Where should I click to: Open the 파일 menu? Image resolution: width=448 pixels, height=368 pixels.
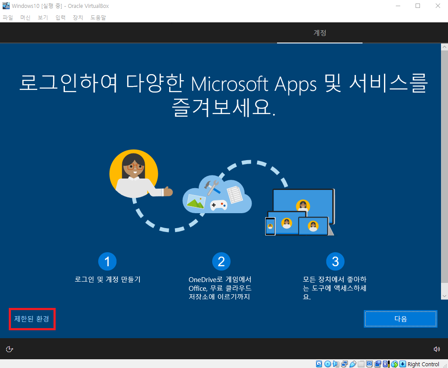(8, 18)
